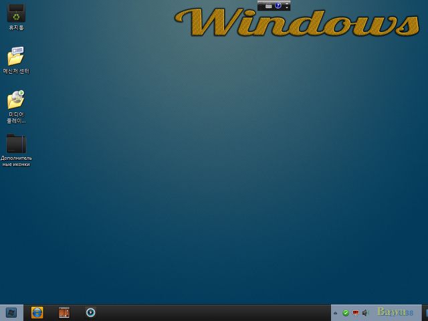The image size is (428, 321).
Task: Minimize the floating language bar
Action: (x=287, y=3)
